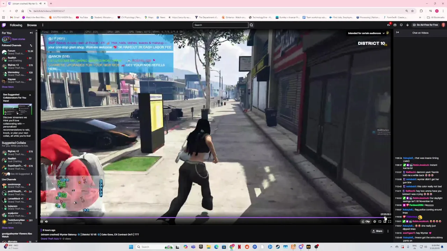Go to the Following tab
447x251 pixels.
[16, 25]
